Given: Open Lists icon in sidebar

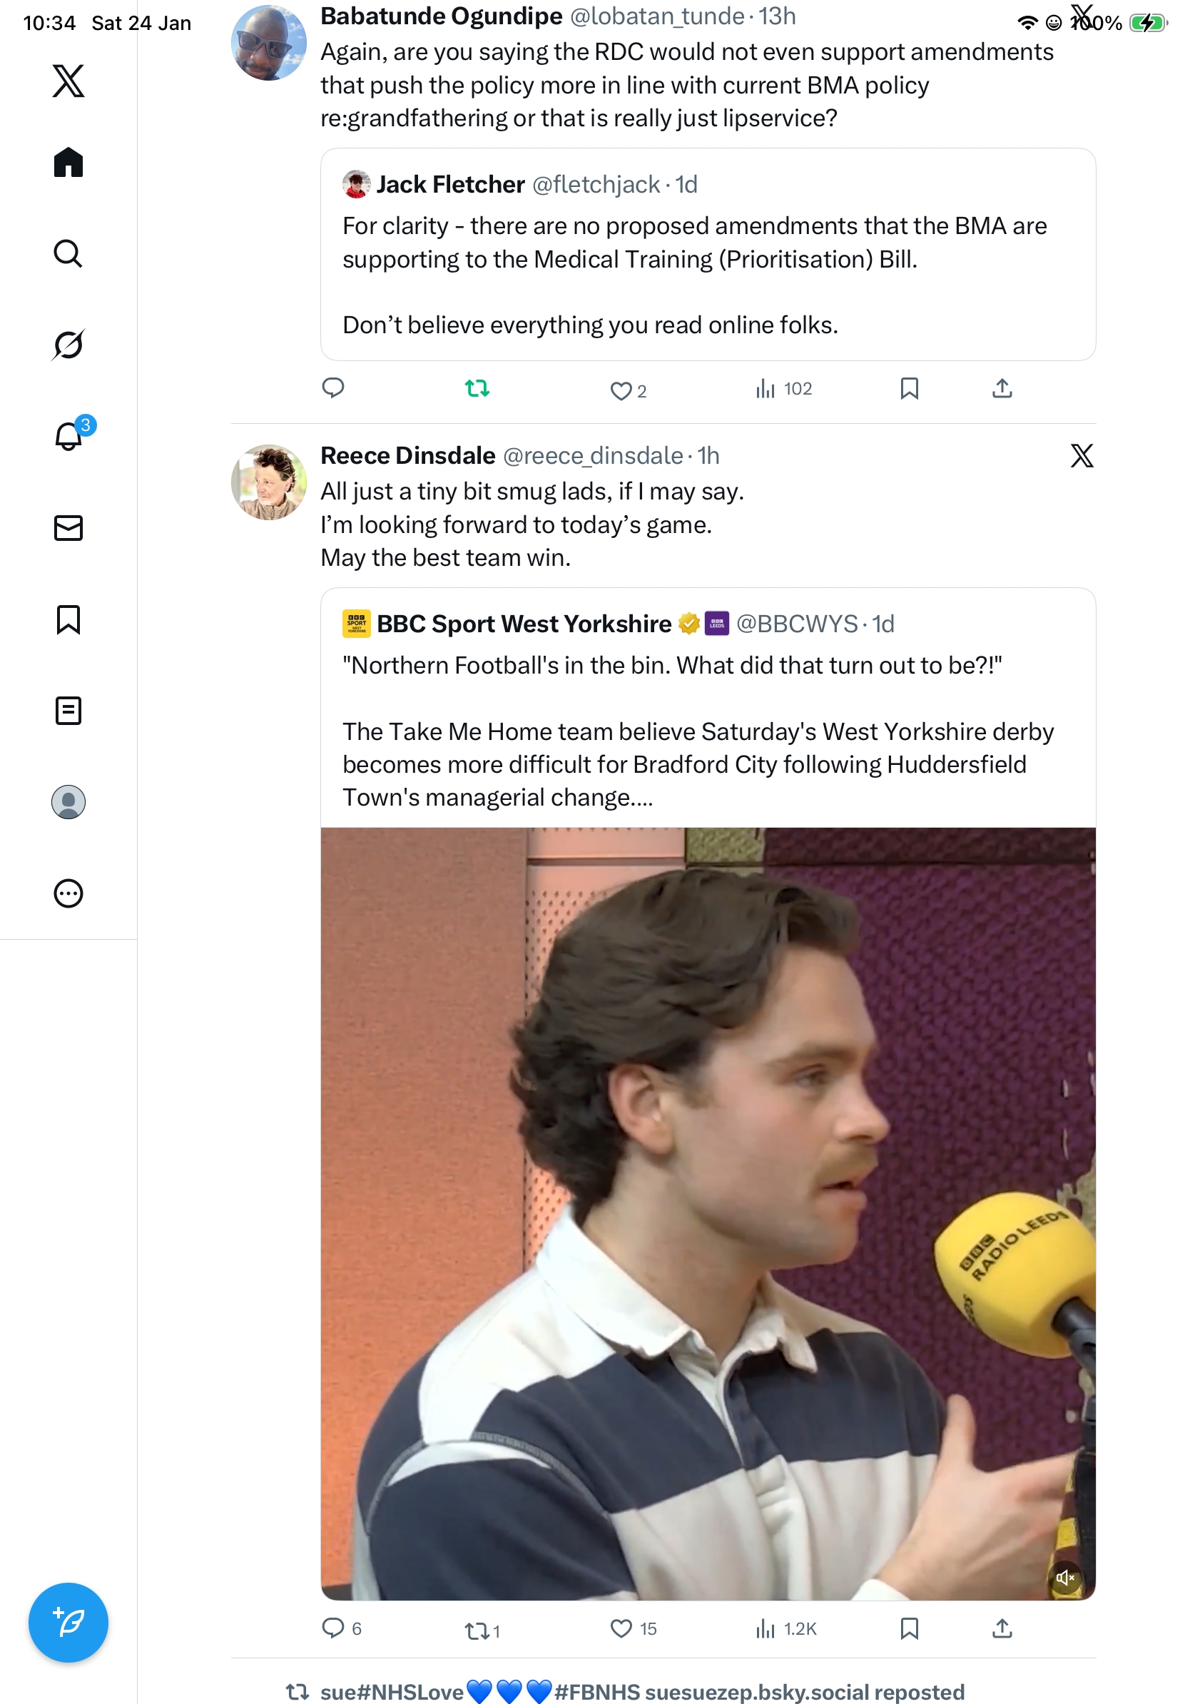Looking at the screenshot, I should coord(68,711).
